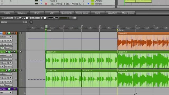
Task: Click the Piano-1 track name
Action: point(53,1)
